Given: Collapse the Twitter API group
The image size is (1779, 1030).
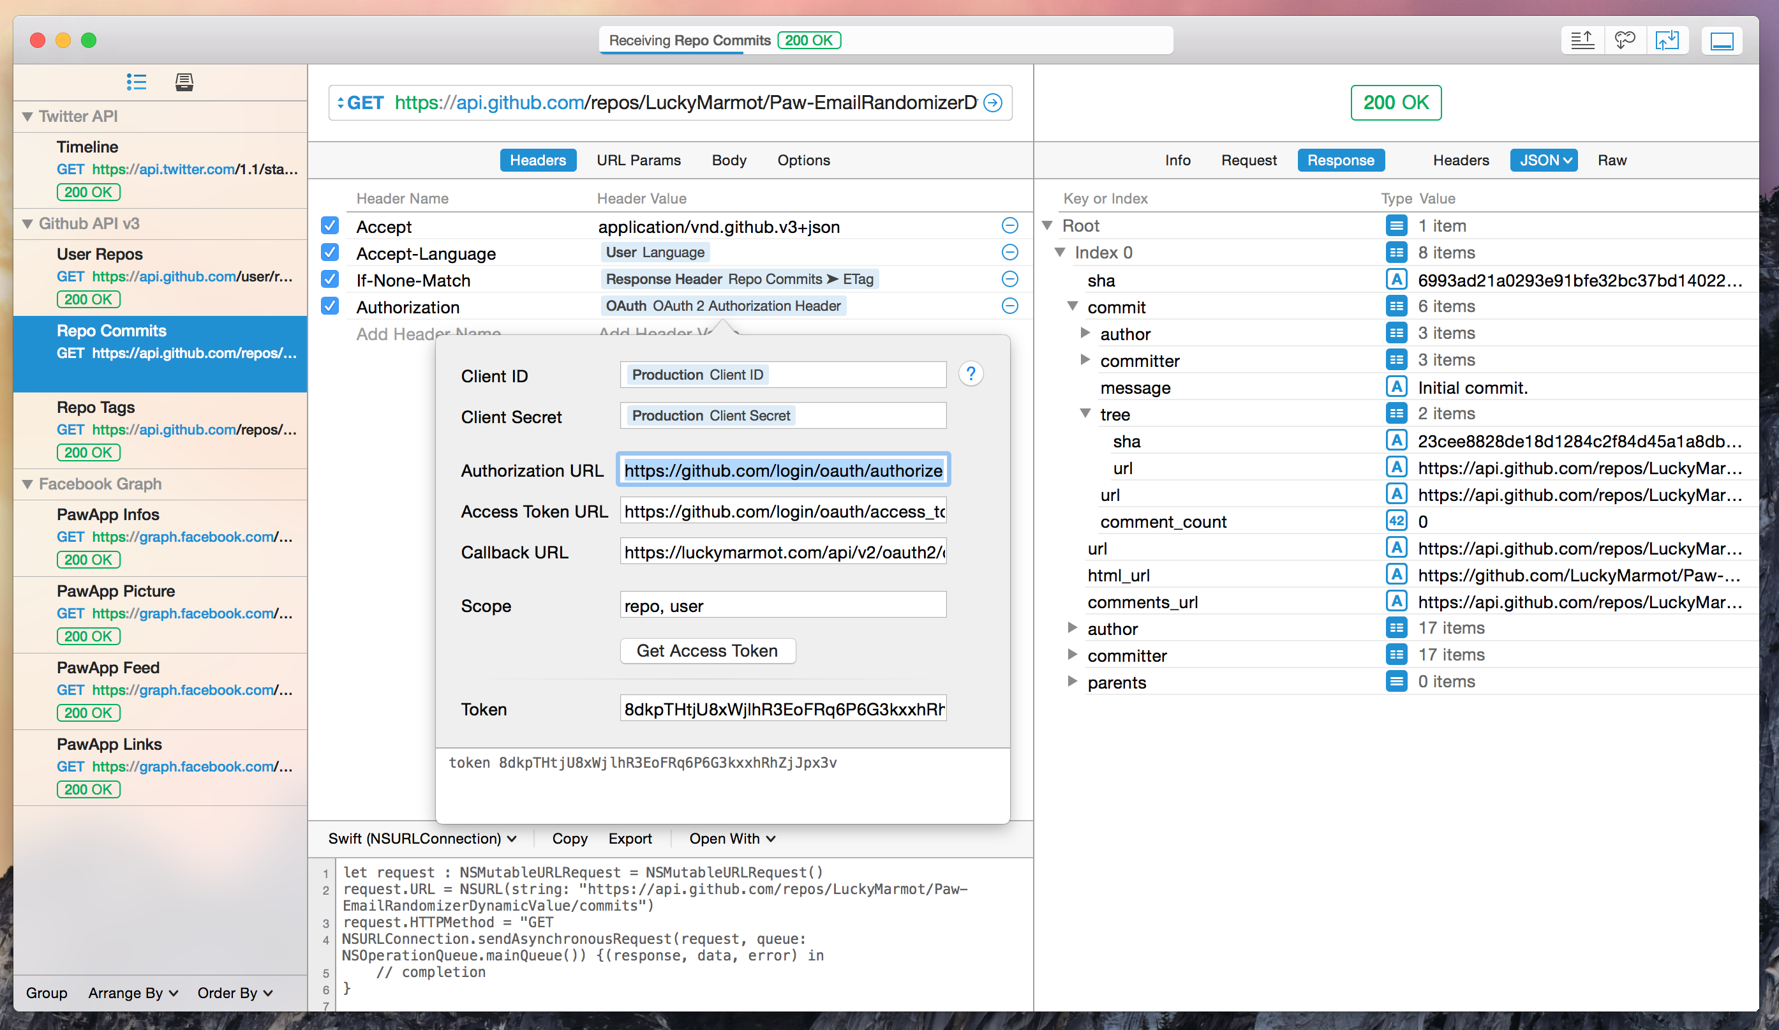Looking at the screenshot, I should (x=27, y=117).
